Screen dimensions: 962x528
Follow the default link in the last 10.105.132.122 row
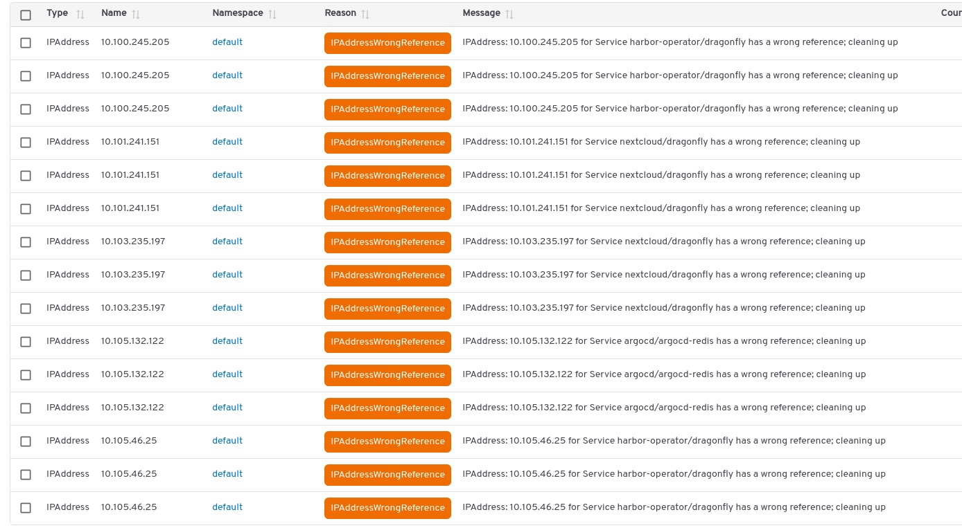227,408
